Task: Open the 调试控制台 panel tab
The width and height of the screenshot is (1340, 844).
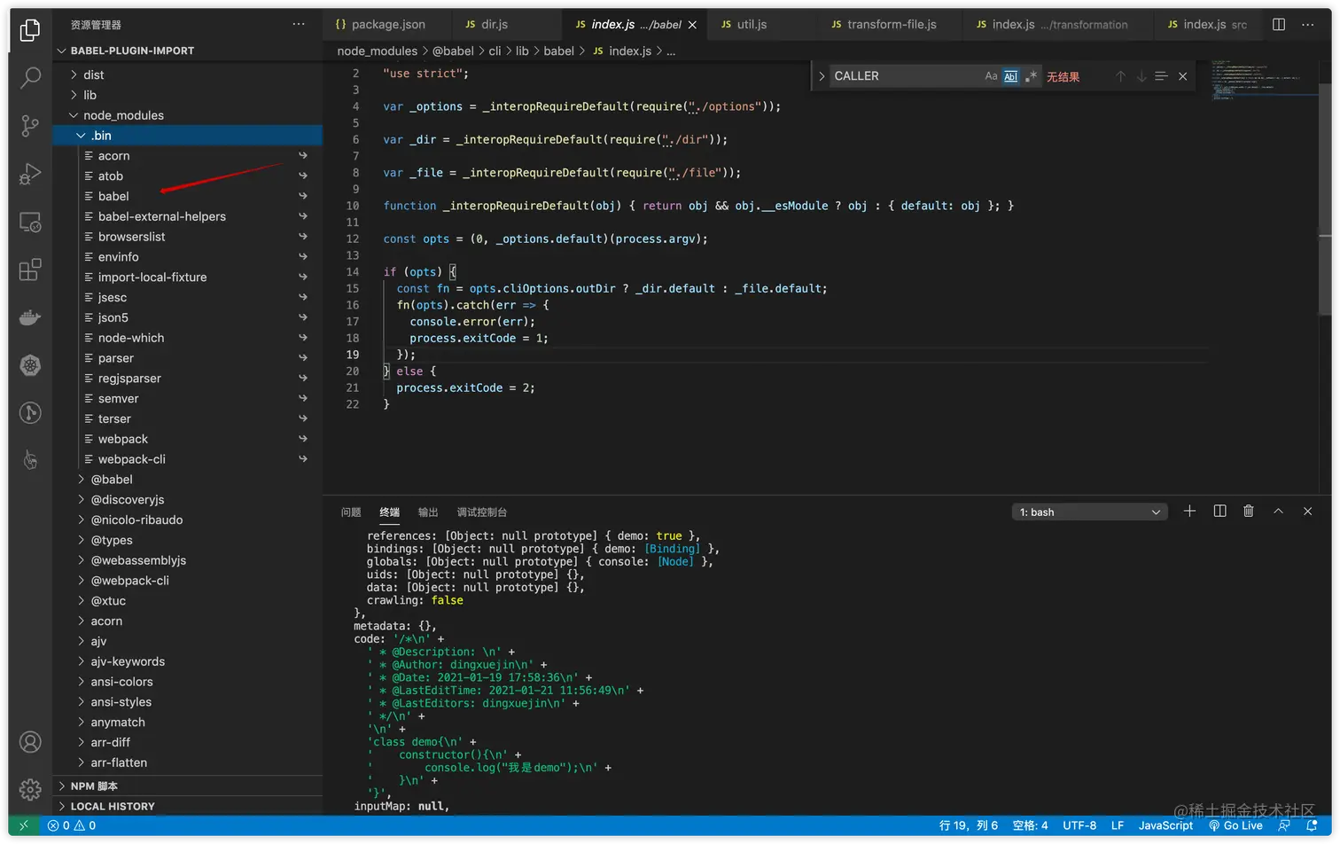Action: click(481, 512)
